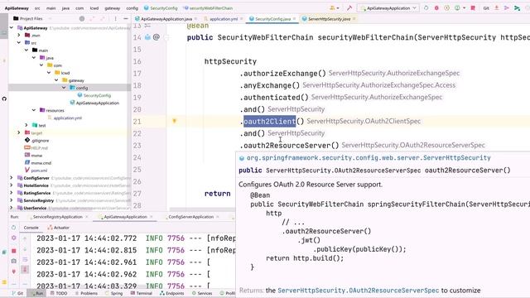This screenshot has height=298, width=530.
Task: Click the settings gear icon in Run panel
Action: coord(13,238)
